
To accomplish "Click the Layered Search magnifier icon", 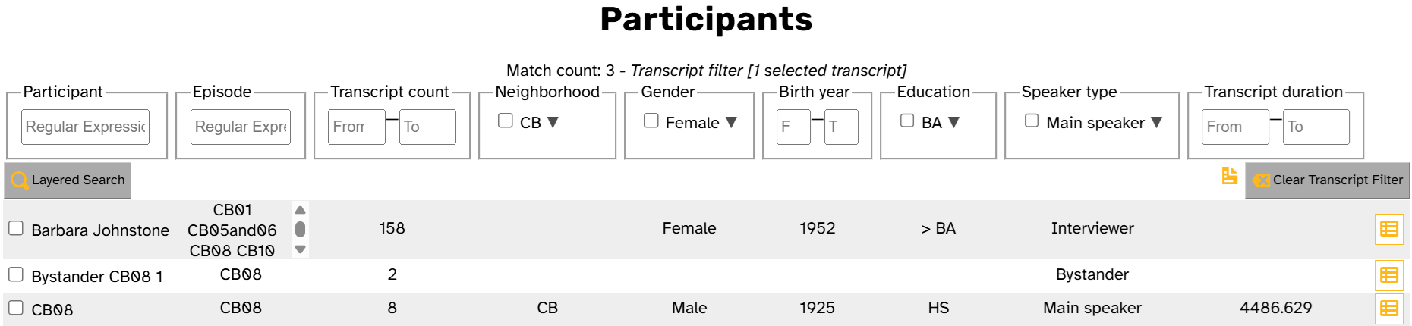I will click(x=20, y=180).
